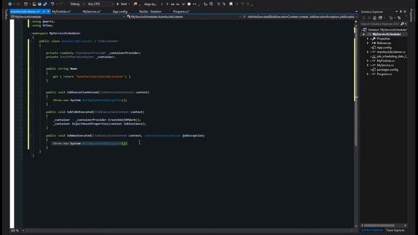Click the Save All toolbar icon
The height and width of the screenshot is (235, 418).
click(45, 4)
